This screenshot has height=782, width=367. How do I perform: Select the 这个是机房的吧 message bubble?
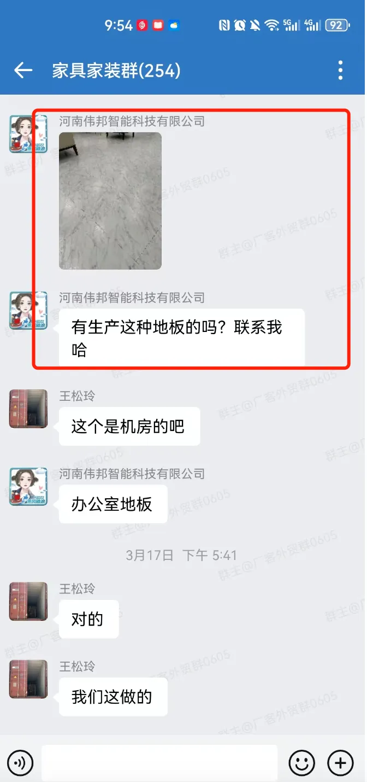point(129,427)
